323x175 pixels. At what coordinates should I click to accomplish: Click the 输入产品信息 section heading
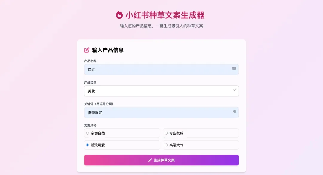(x=108, y=50)
